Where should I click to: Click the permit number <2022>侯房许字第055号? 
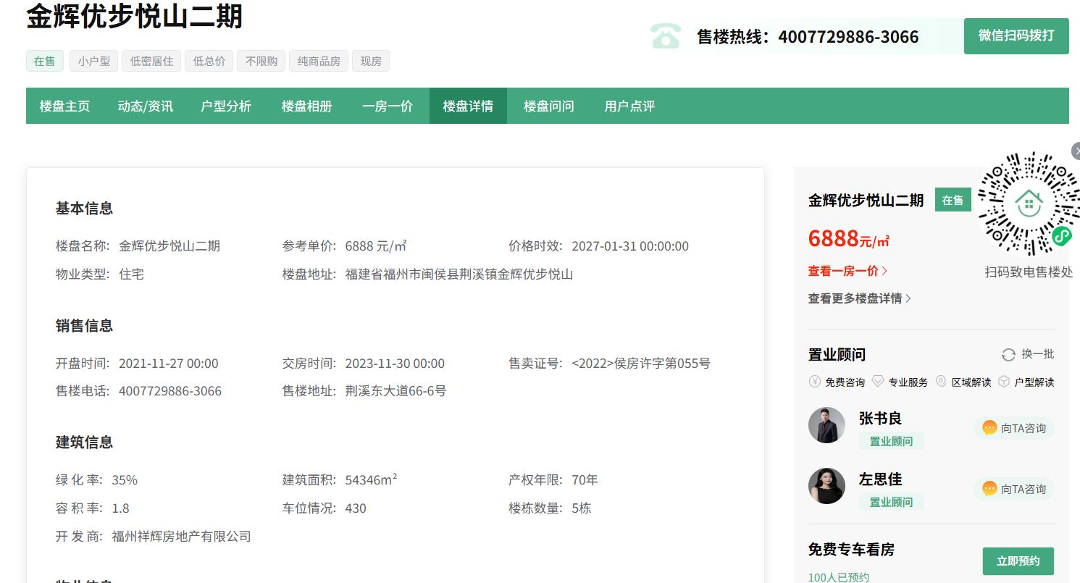point(641,364)
